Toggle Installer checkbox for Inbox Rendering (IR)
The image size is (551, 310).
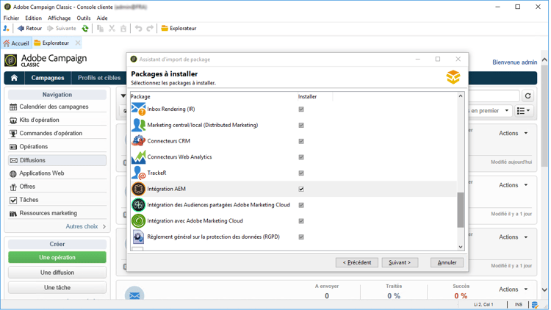pos(301,109)
